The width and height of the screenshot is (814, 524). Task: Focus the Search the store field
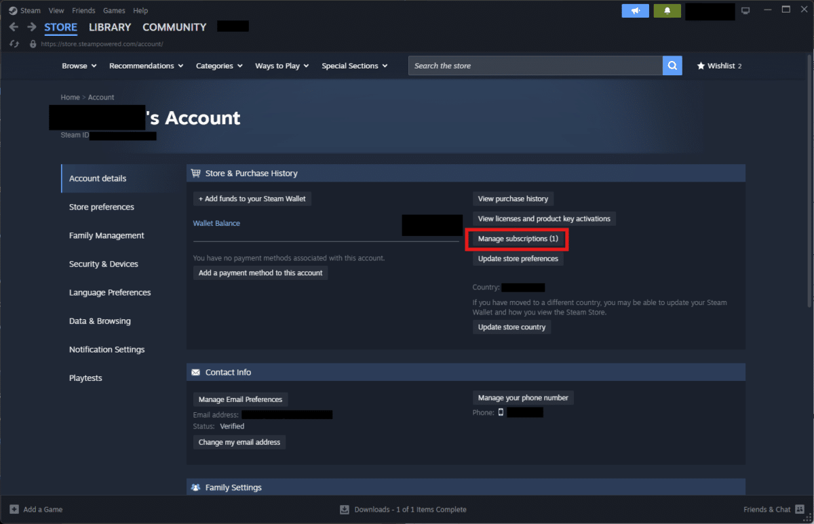(x=535, y=66)
